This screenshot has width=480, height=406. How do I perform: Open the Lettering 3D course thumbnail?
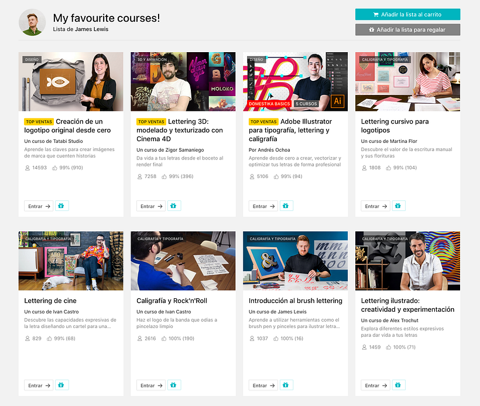tap(183, 81)
